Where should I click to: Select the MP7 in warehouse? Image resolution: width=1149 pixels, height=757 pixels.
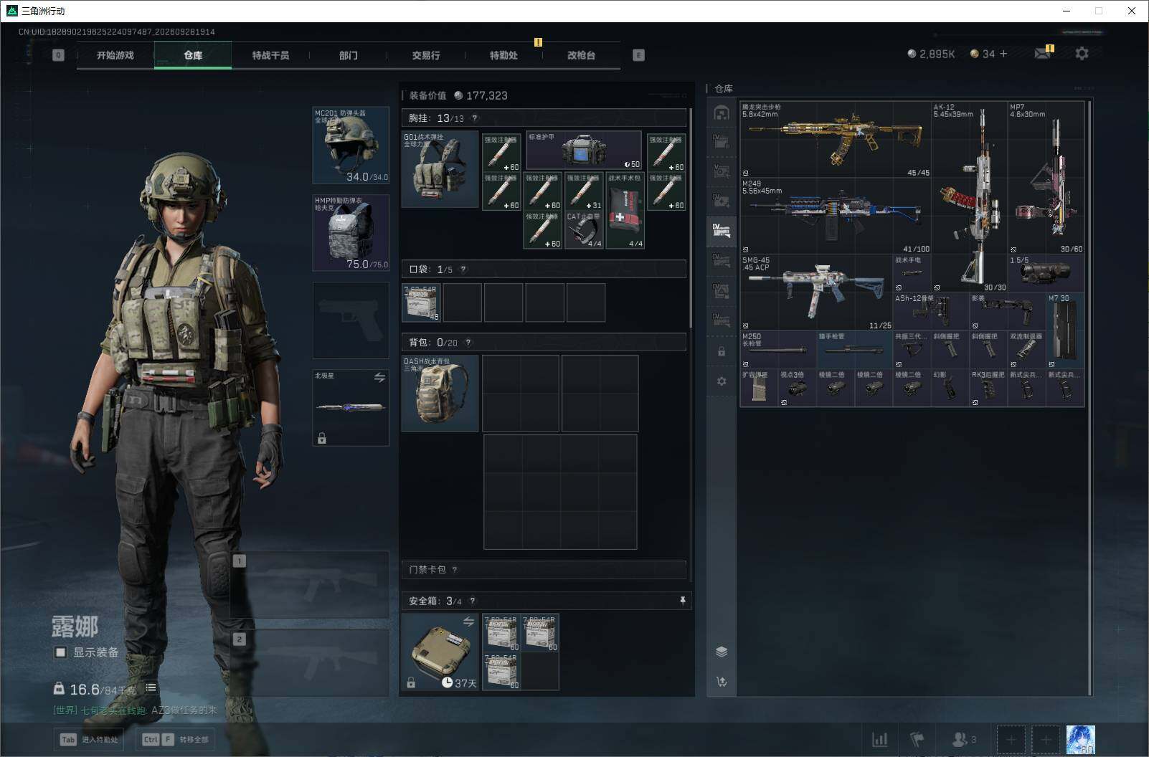pos(1046,178)
